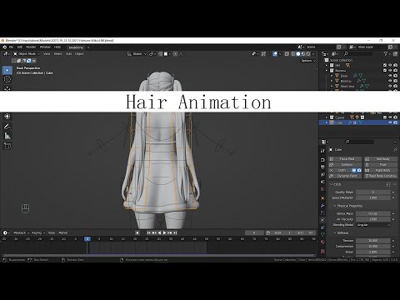The image size is (400, 300).
Task: Select the Cube row in outliner
Action: (359, 122)
